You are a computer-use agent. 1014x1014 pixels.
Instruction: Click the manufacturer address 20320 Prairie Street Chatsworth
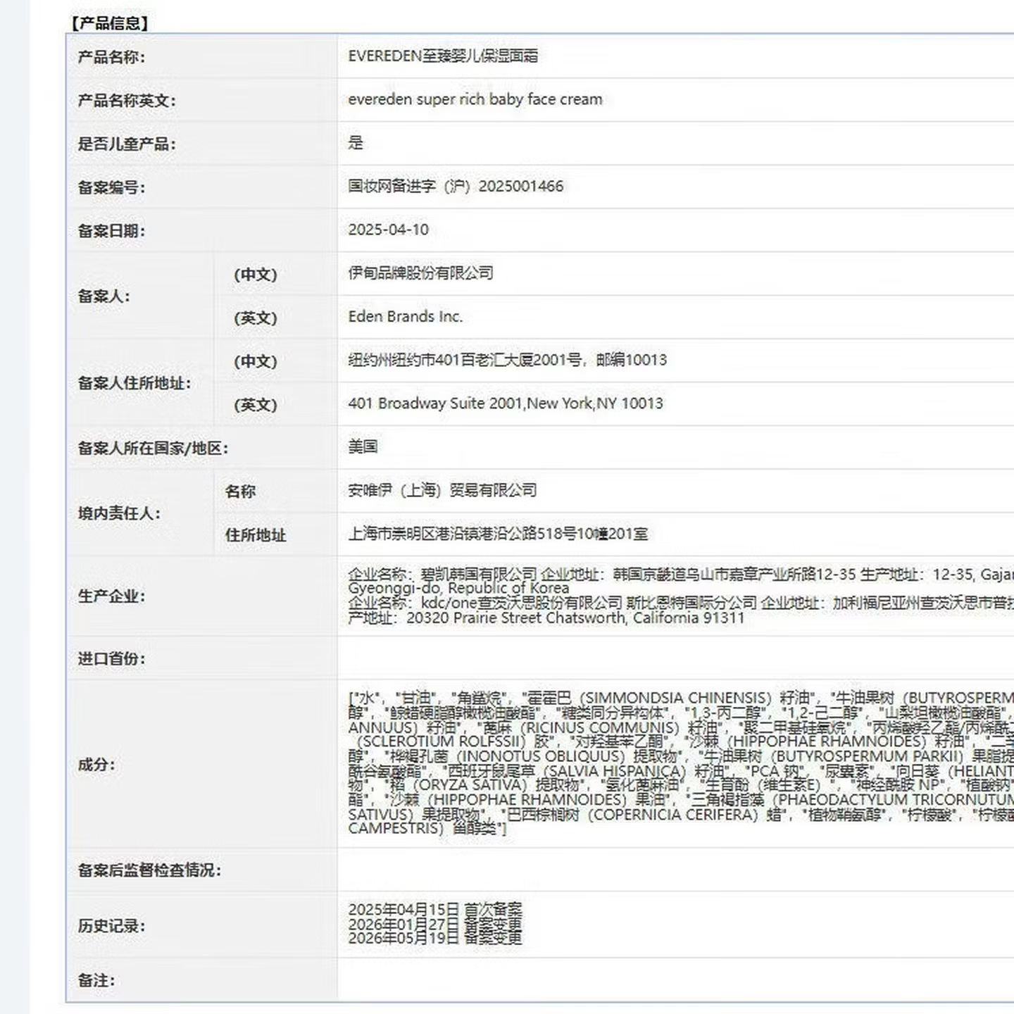point(516,618)
